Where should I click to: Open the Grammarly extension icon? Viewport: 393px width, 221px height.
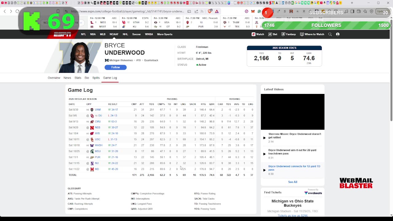click(259, 11)
